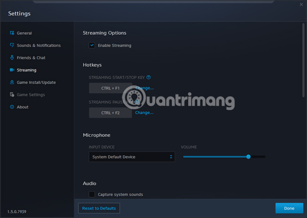Open the Game Settings tab
The image size is (307, 218).
click(x=31, y=95)
